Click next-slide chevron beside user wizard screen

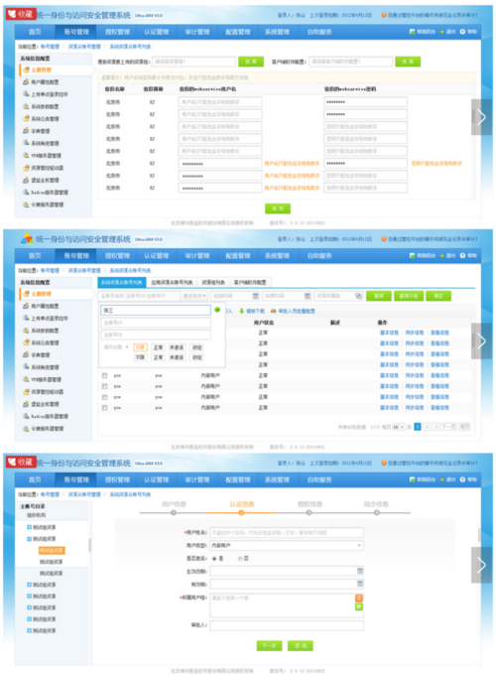click(481, 565)
